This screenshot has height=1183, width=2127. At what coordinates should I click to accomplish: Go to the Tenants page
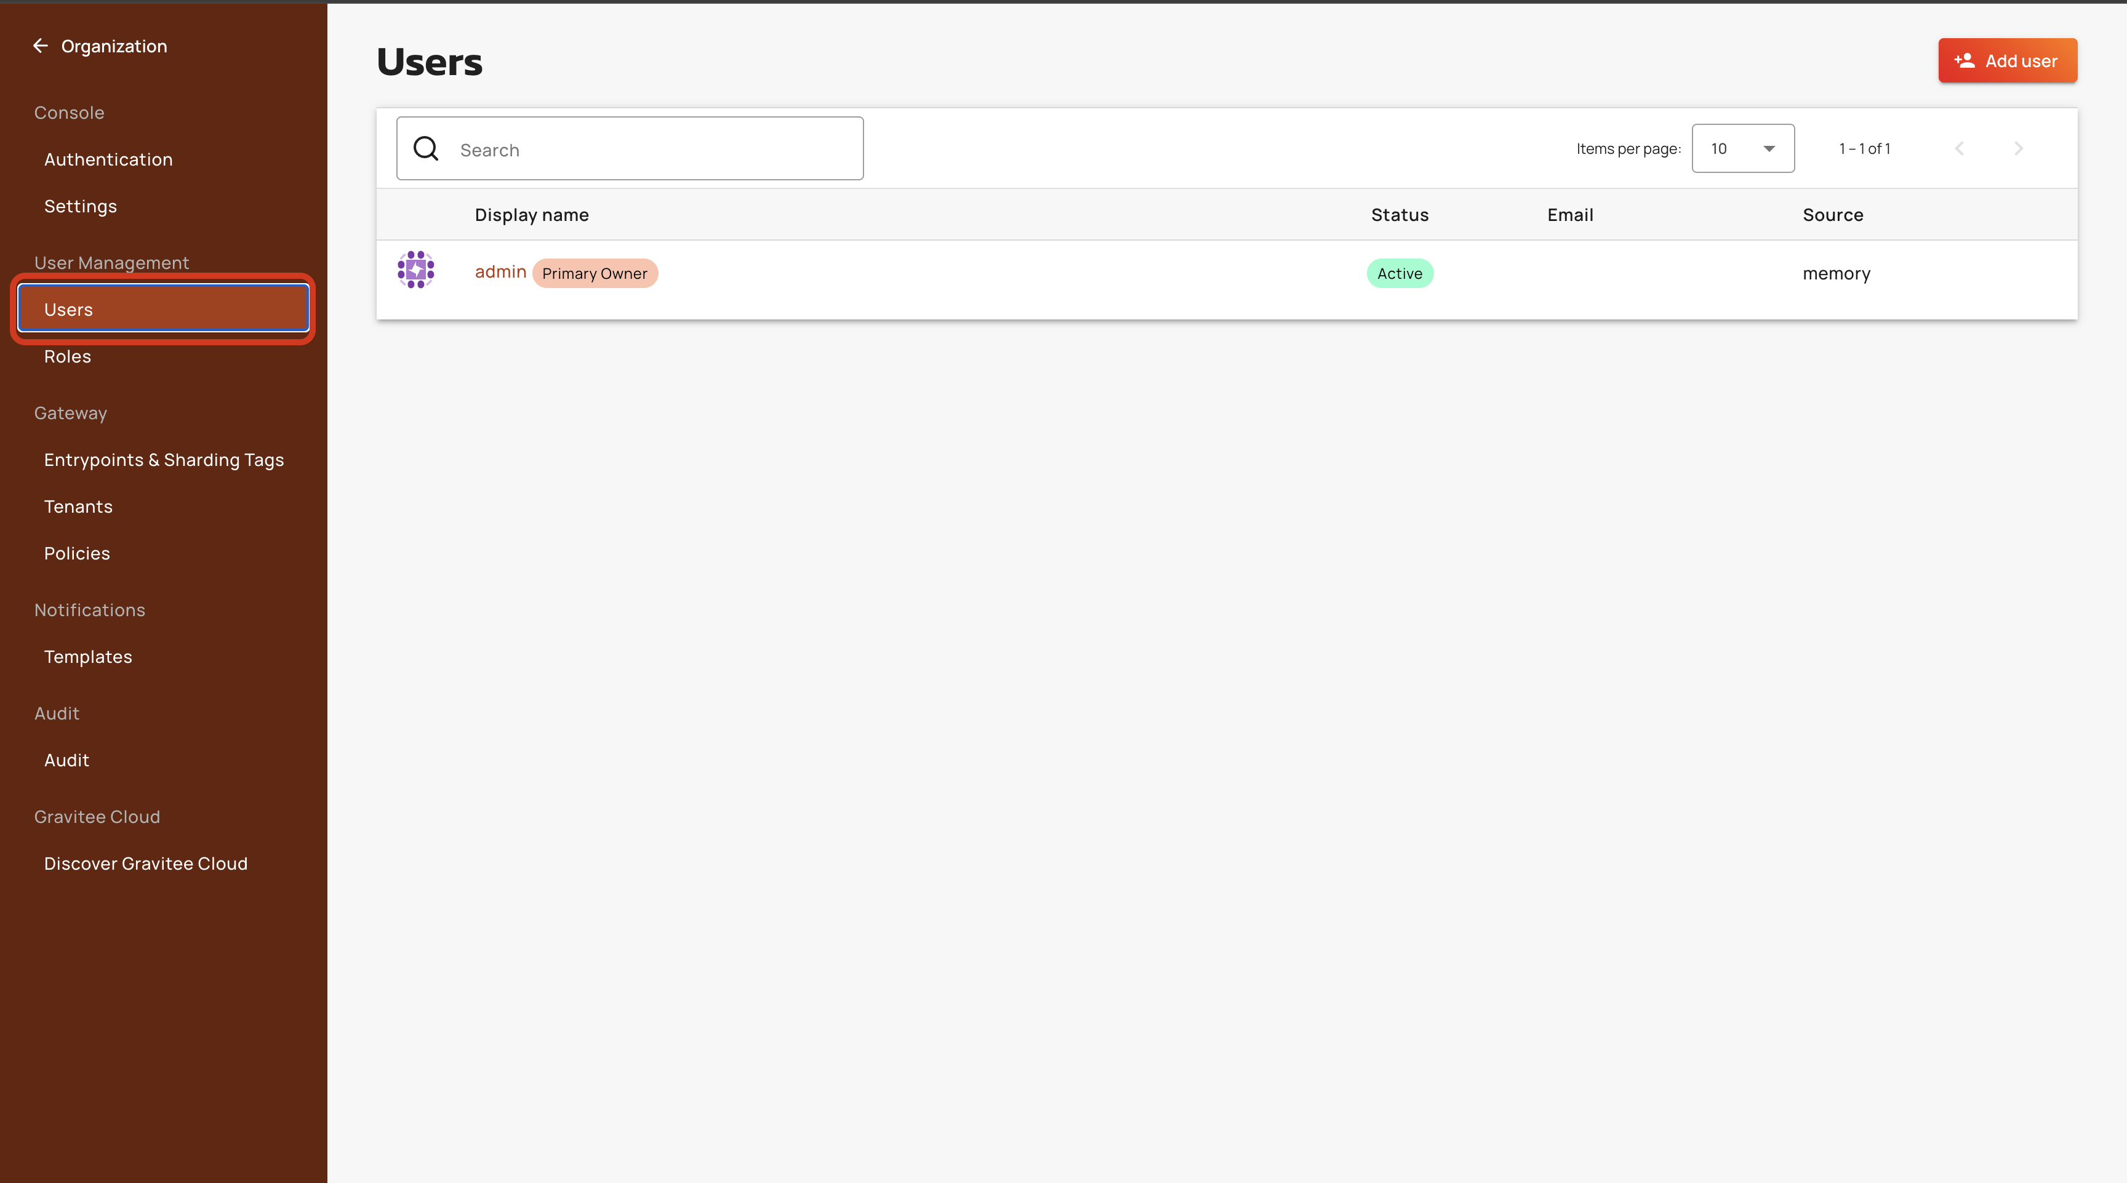[x=78, y=507]
